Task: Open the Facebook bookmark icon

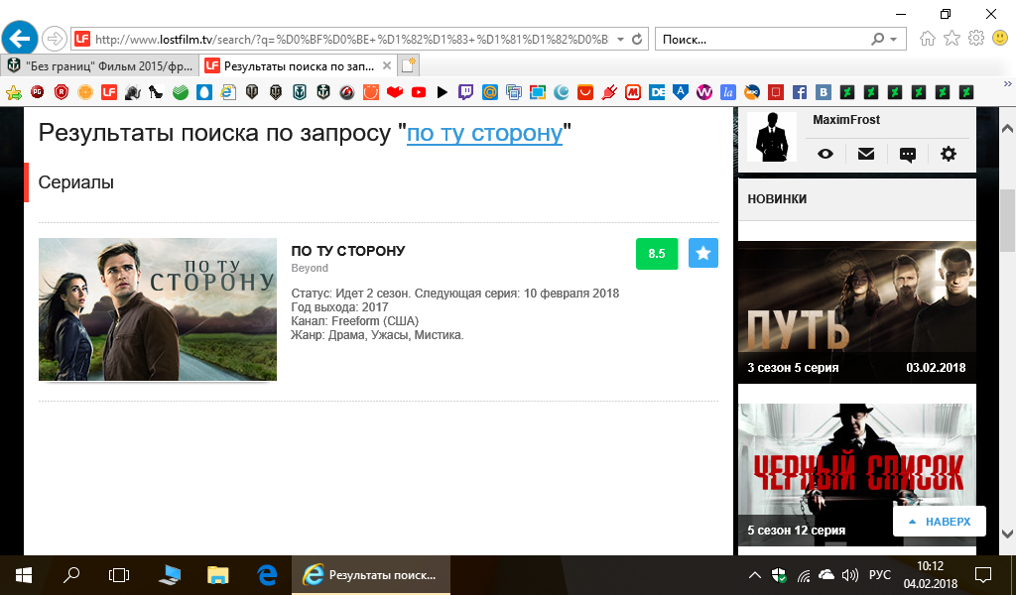Action: click(x=800, y=92)
